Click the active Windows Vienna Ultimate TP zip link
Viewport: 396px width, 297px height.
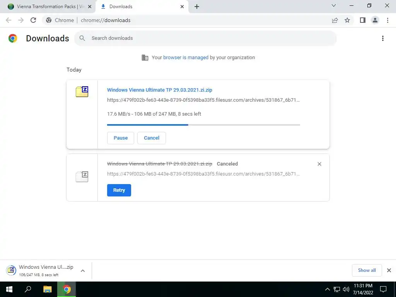[160, 90]
